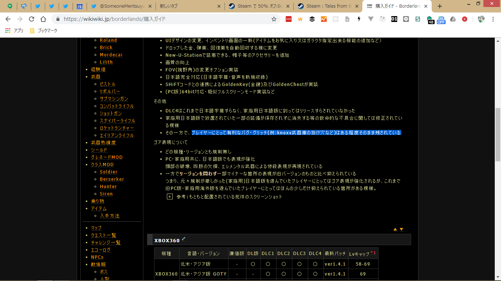Open the スナイパーライフル sidebar link
The height and width of the screenshot is (281, 501).
pyautogui.click(x=117, y=121)
